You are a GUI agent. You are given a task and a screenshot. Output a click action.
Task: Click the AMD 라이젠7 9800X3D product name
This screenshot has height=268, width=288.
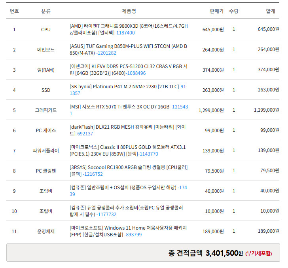(129, 29)
